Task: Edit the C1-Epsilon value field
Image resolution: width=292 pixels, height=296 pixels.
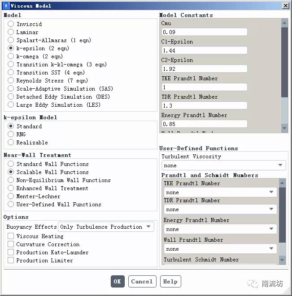Action: click(x=205, y=50)
